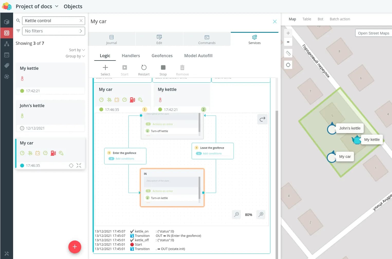Click the Restart logic icon
392x259 pixels.
click(144, 68)
